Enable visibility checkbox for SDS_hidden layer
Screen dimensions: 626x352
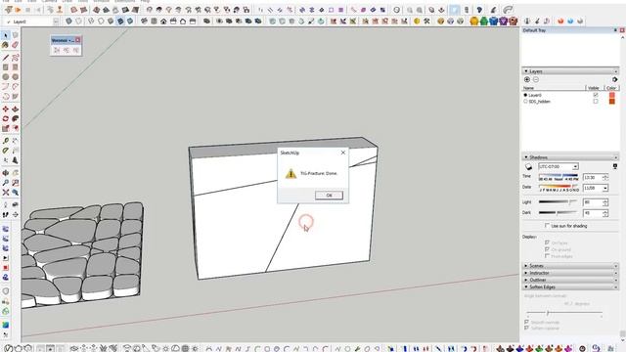(x=596, y=102)
